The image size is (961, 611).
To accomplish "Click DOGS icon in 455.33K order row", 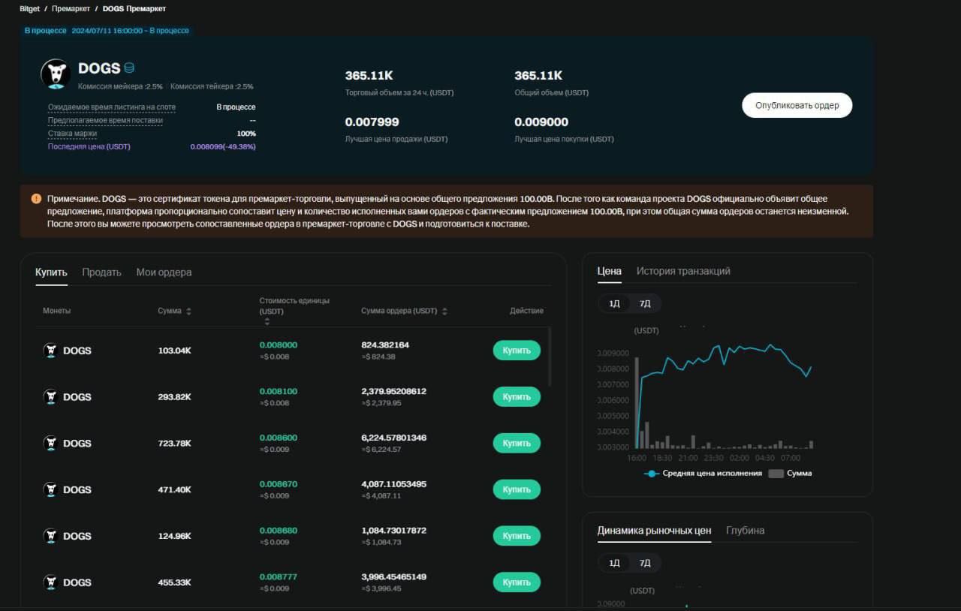I will click(x=50, y=582).
